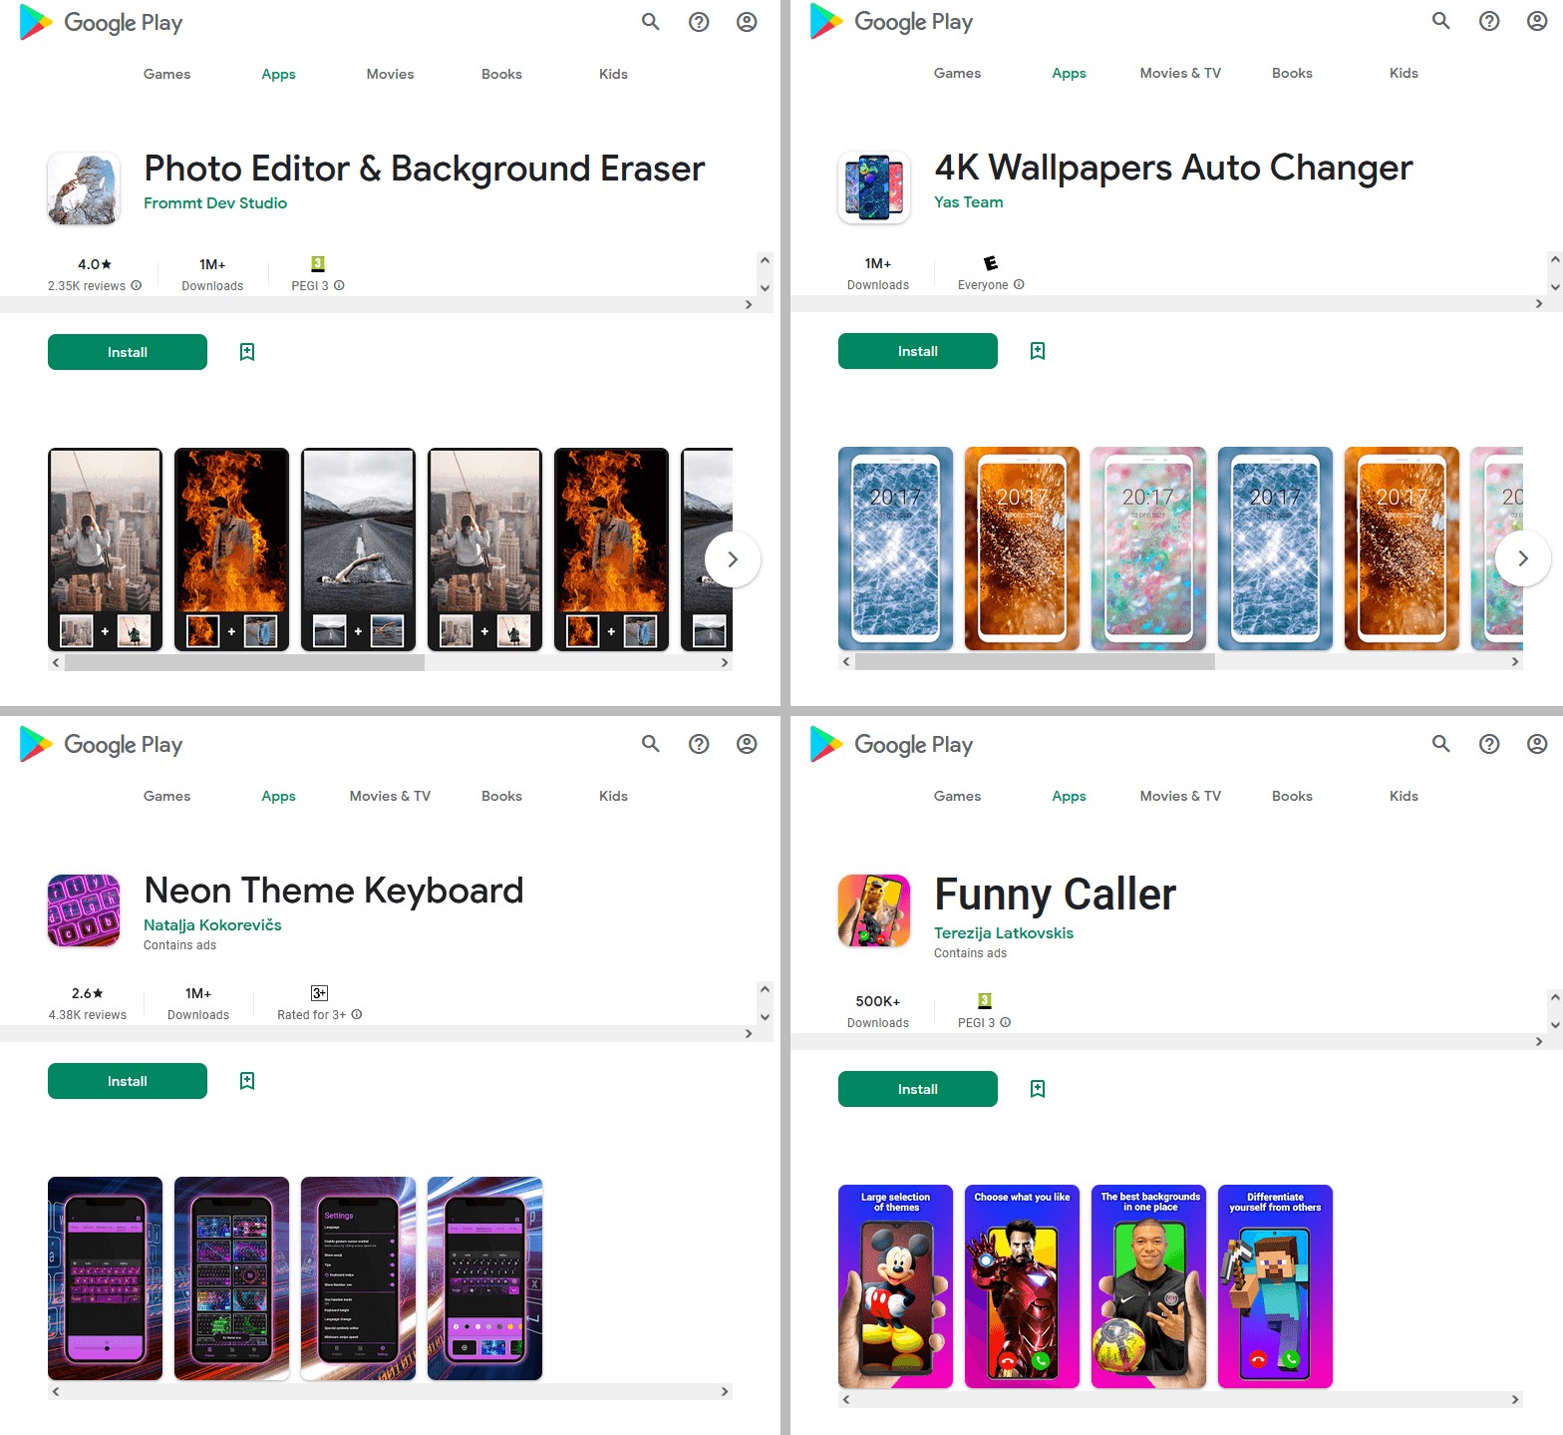The height and width of the screenshot is (1435, 1563).
Task: Open 'Choose what you like' screenshot
Action: point(1022,1286)
